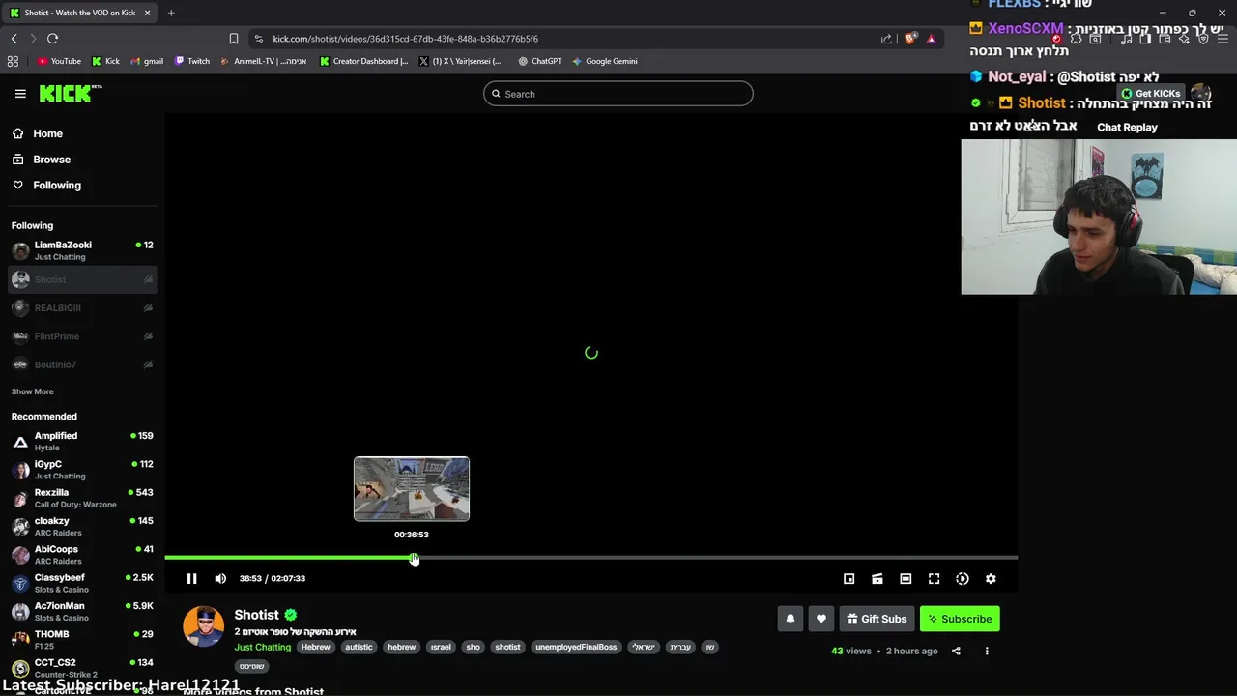The height and width of the screenshot is (696, 1237).
Task: Open the gmail bookmark
Action: coord(148,61)
